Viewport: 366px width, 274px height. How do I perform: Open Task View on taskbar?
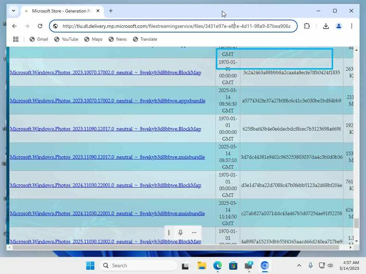click(185, 265)
